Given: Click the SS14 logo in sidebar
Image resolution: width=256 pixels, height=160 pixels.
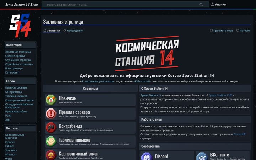Looking at the screenshot, I should pos(20,26).
